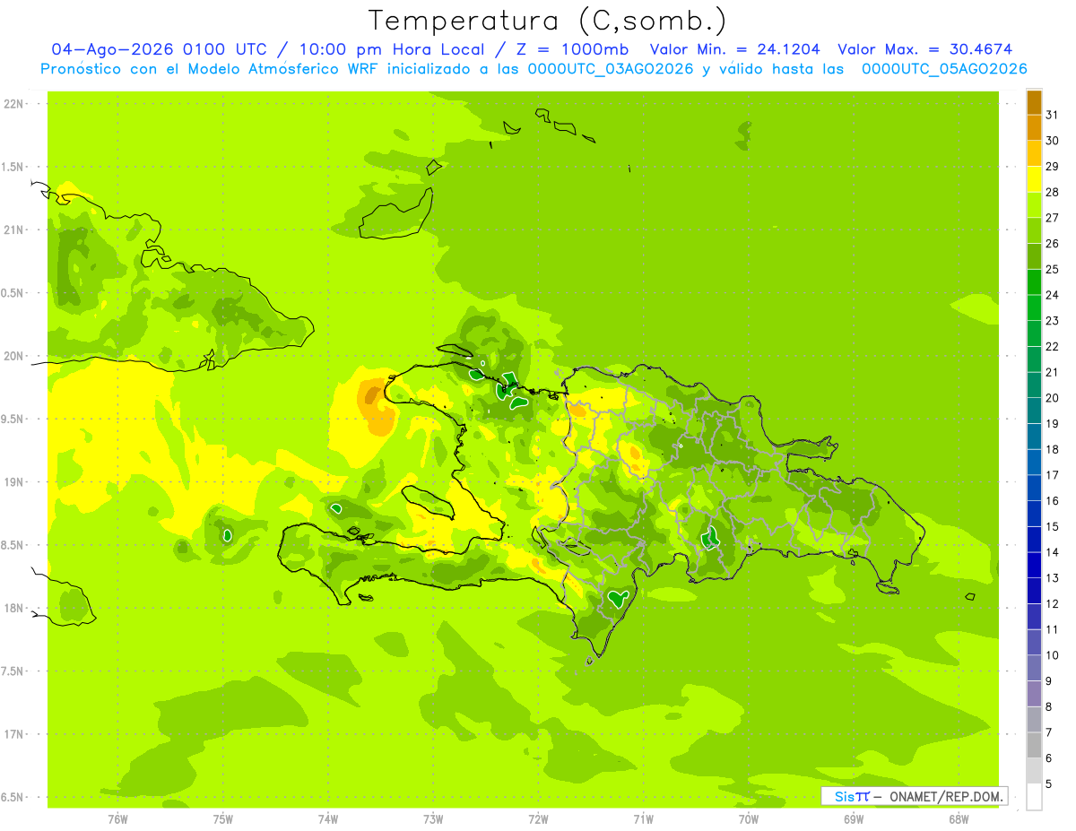Click 'Valor Min. = 24.1204' text

coord(734,49)
